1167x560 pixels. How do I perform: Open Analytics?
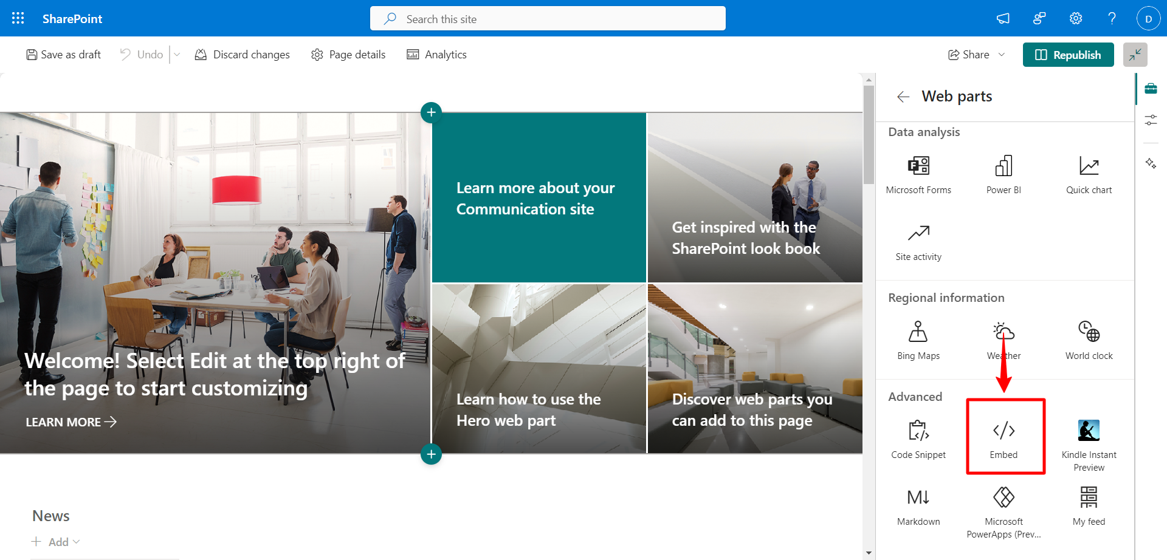(x=436, y=55)
